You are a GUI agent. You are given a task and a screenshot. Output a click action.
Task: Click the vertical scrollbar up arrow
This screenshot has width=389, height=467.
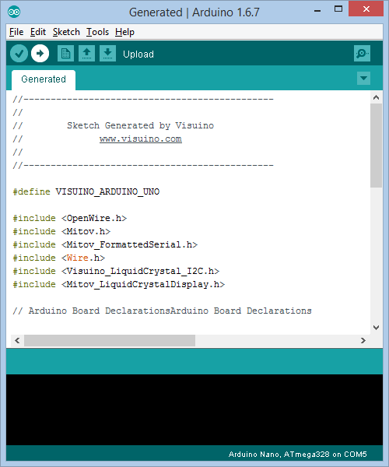377,97
